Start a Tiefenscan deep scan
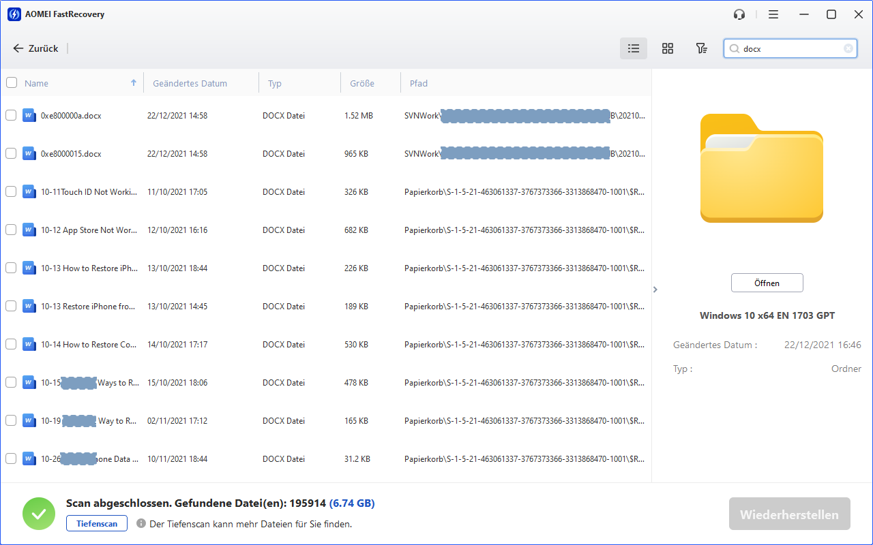 pyautogui.click(x=97, y=524)
